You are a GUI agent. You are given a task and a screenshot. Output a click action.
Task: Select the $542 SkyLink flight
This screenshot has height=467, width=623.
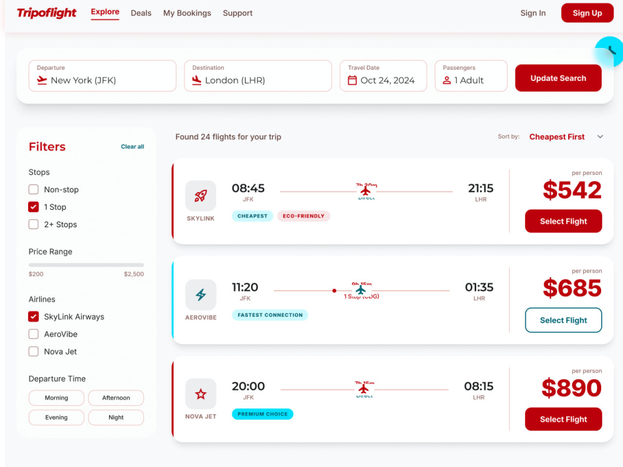pos(563,221)
